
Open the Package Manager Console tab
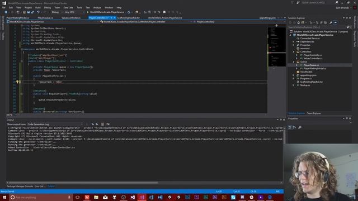(x=20, y=186)
